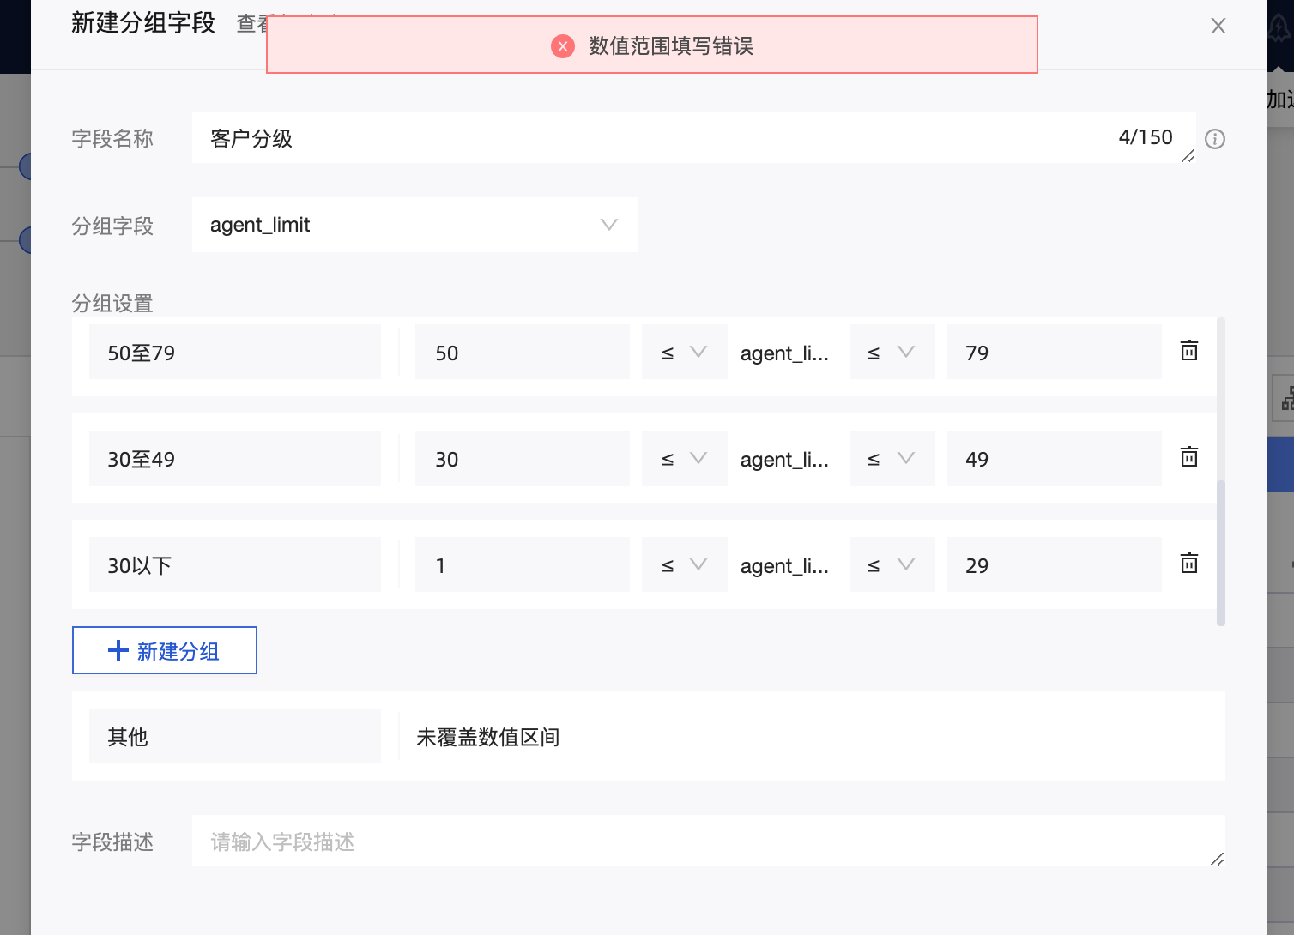Click the 其他 group name field

[234, 737]
